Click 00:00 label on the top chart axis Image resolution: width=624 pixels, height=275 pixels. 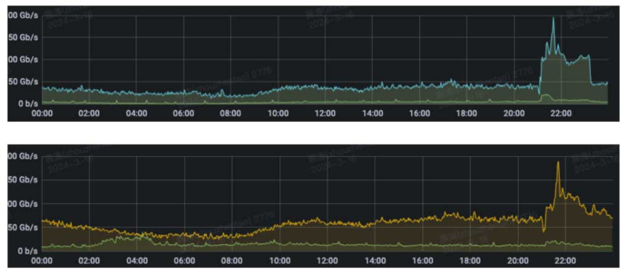[x=42, y=113]
